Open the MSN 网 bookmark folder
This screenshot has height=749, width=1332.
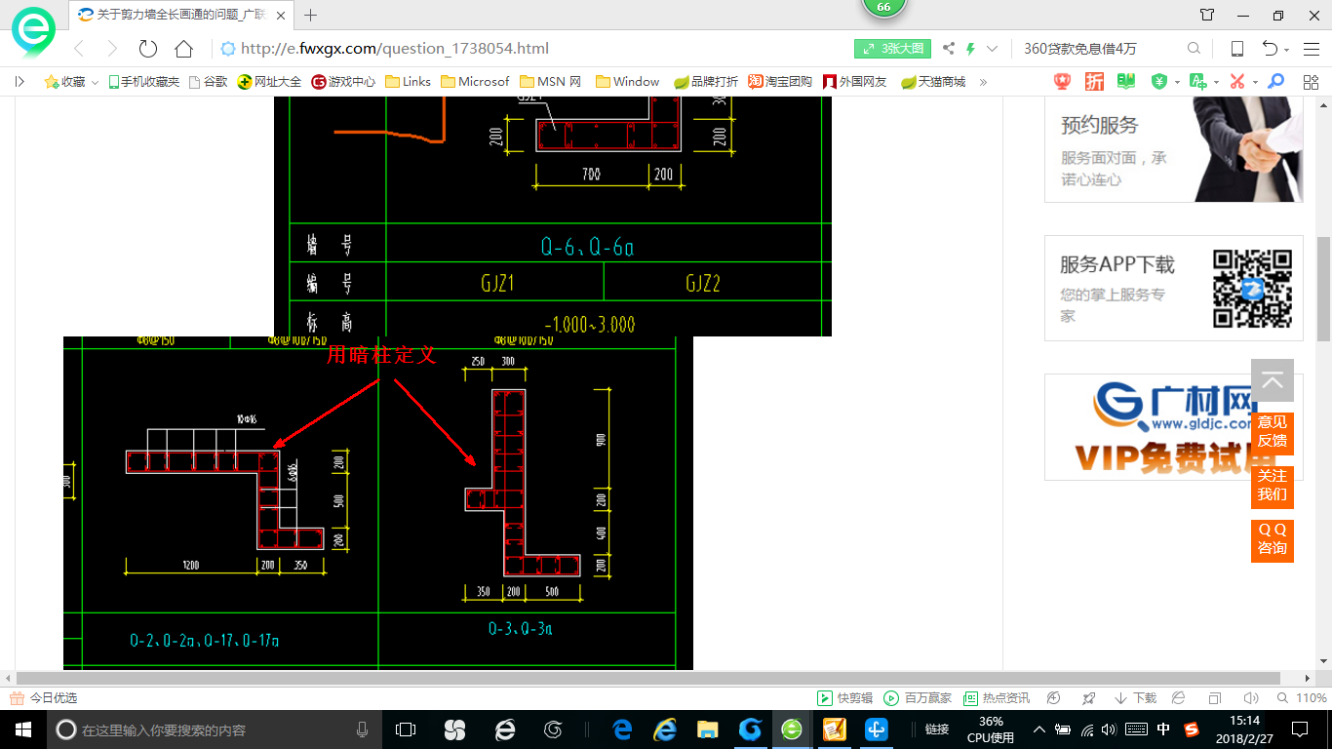pyautogui.click(x=551, y=82)
